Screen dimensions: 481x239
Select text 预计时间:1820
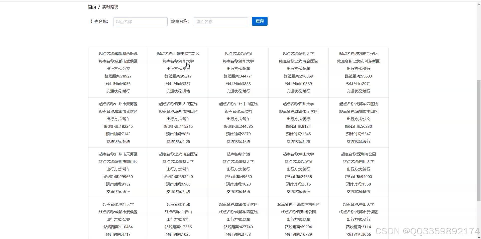(x=238, y=184)
